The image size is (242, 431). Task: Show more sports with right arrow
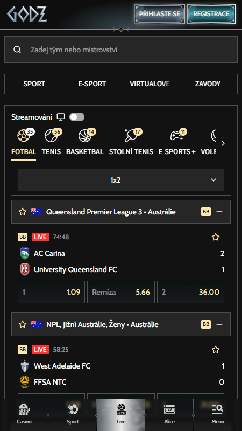pos(223,143)
